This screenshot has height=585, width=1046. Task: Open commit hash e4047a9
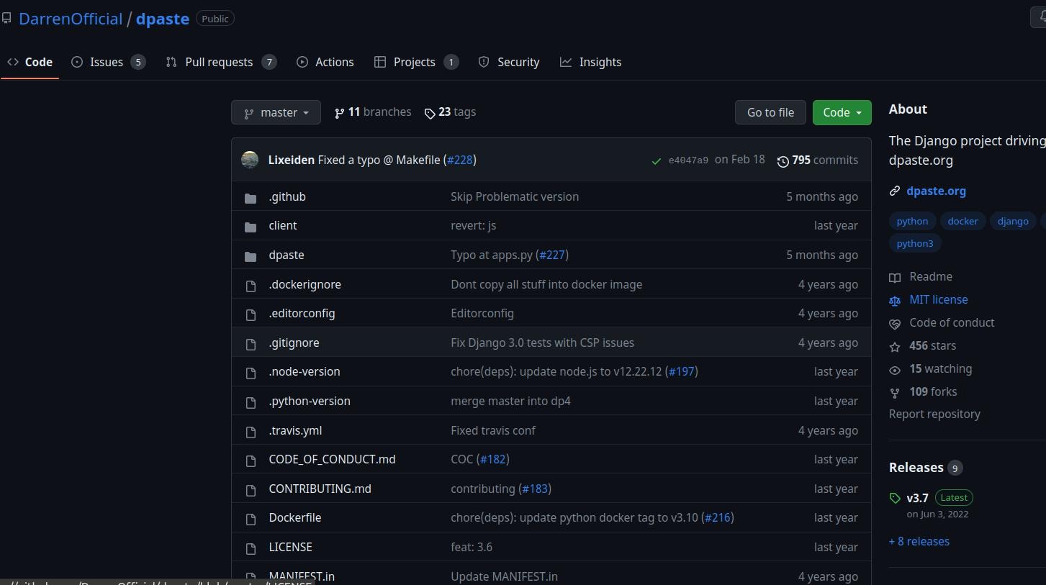688,160
